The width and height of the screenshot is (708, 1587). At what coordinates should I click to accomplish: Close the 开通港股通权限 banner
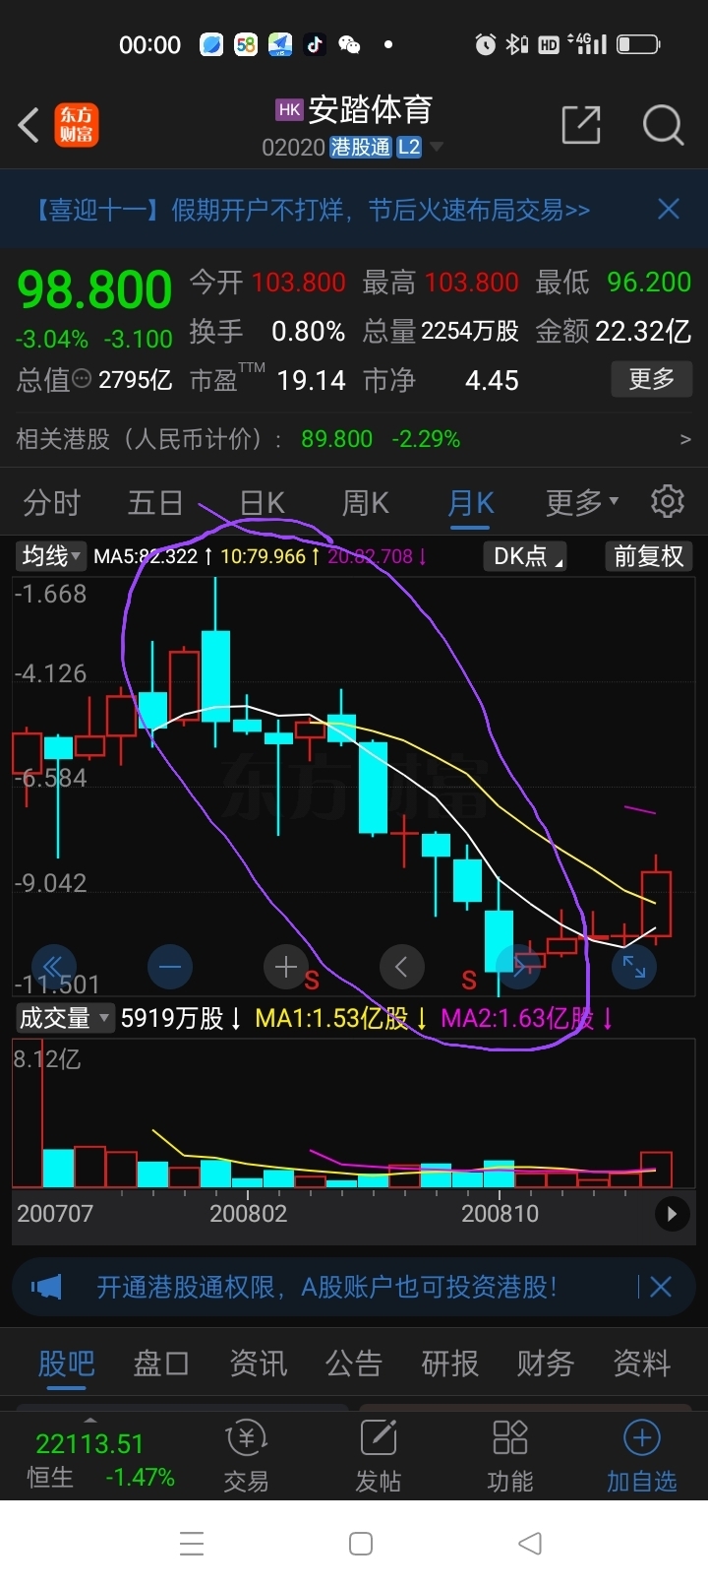tap(661, 1287)
